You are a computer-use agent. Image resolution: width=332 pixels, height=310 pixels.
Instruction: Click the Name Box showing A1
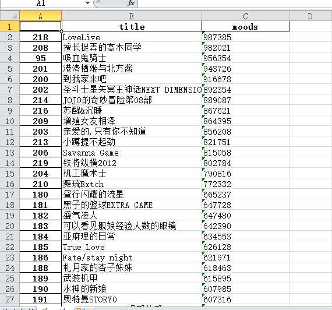41,3
